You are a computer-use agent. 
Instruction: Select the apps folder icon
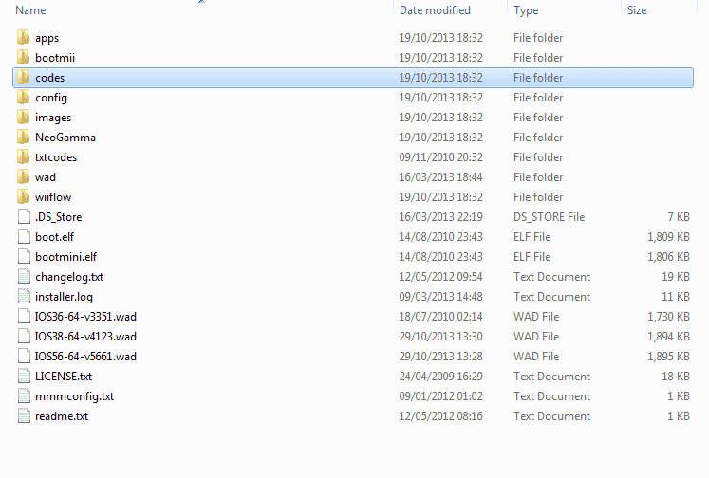pos(23,38)
